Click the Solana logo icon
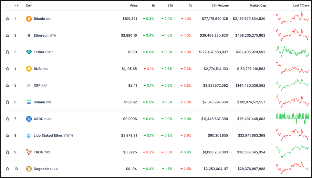 29,102
